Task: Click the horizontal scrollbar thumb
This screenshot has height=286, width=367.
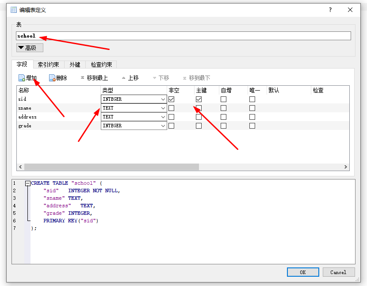Action: (111, 167)
